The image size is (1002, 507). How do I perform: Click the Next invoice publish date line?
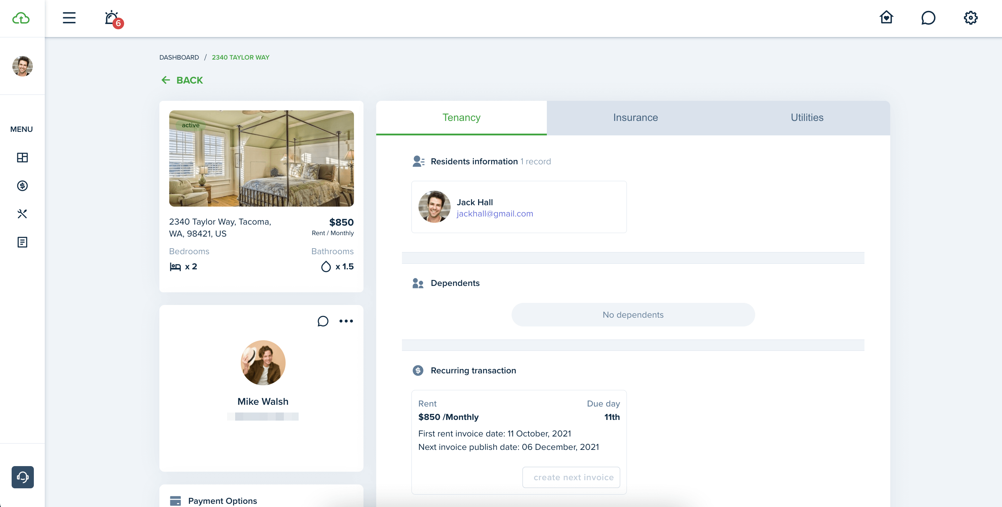508,447
